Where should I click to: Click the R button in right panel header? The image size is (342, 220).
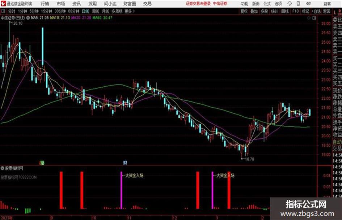pyautogui.click(x=339, y=10)
